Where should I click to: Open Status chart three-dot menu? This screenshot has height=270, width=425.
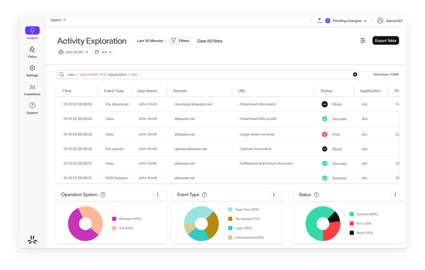395,195
